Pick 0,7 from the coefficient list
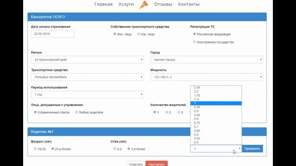 pos(216,127)
